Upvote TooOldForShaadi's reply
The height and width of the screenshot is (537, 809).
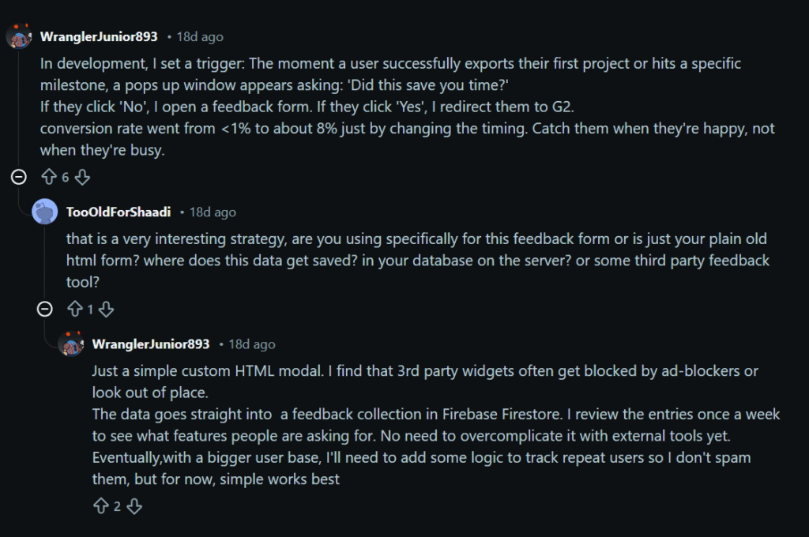click(x=75, y=310)
